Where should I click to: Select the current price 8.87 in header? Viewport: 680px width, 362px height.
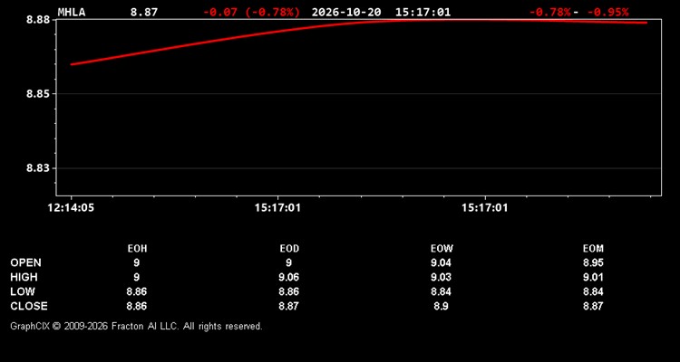(144, 12)
